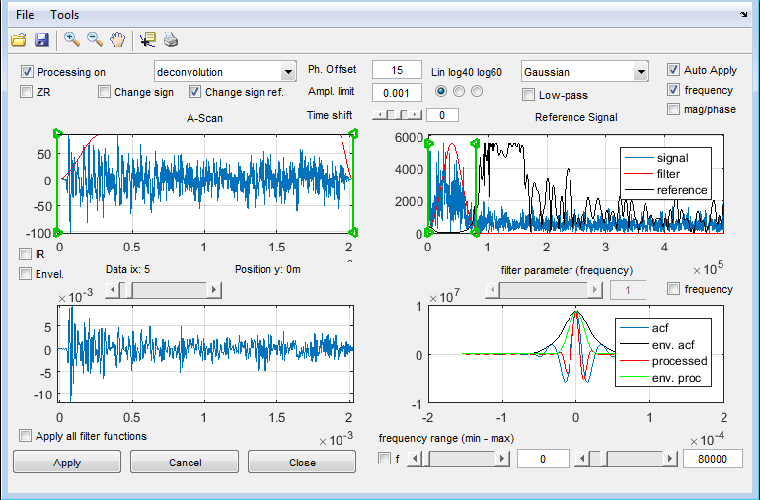Screen dimensions: 760x500
Task: Click the lower-right green marker of the A-Scan plot
Action: [x=353, y=232]
